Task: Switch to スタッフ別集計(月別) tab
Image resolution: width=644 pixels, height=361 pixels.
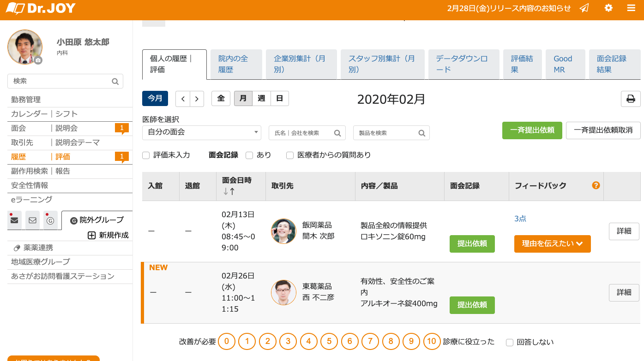Action: [x=383, y=64]
